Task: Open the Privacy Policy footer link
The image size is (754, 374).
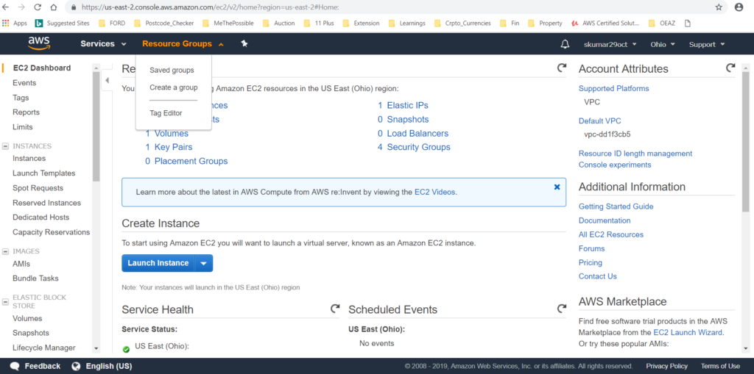Action: click(666, 367)
